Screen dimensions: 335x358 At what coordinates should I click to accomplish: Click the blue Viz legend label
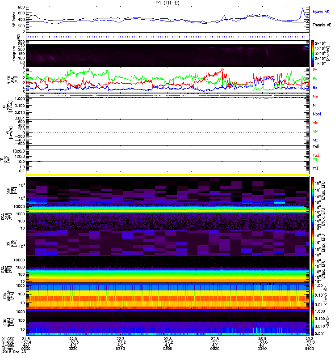[315, 140]
